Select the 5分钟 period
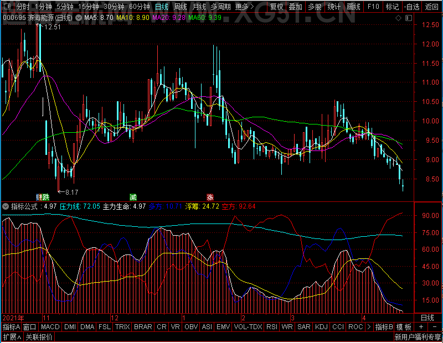 pyautogui.click(x=65, y=7)
